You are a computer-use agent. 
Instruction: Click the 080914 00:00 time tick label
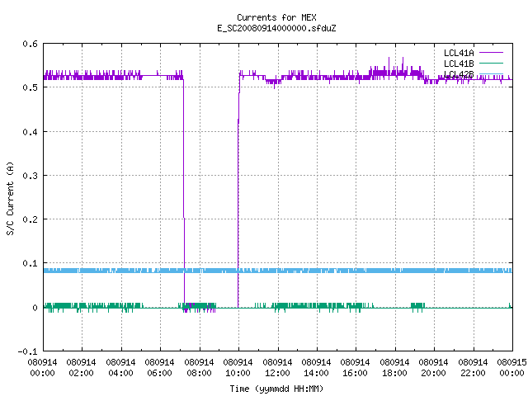(x=42, y=367)
